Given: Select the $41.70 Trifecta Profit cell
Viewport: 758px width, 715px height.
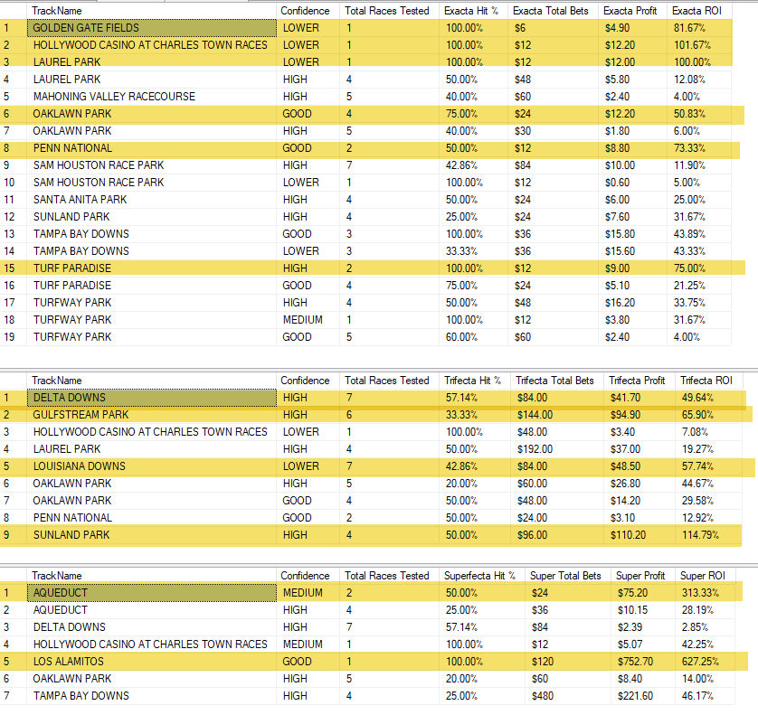Looking at the screenshot, I should 640,398.
